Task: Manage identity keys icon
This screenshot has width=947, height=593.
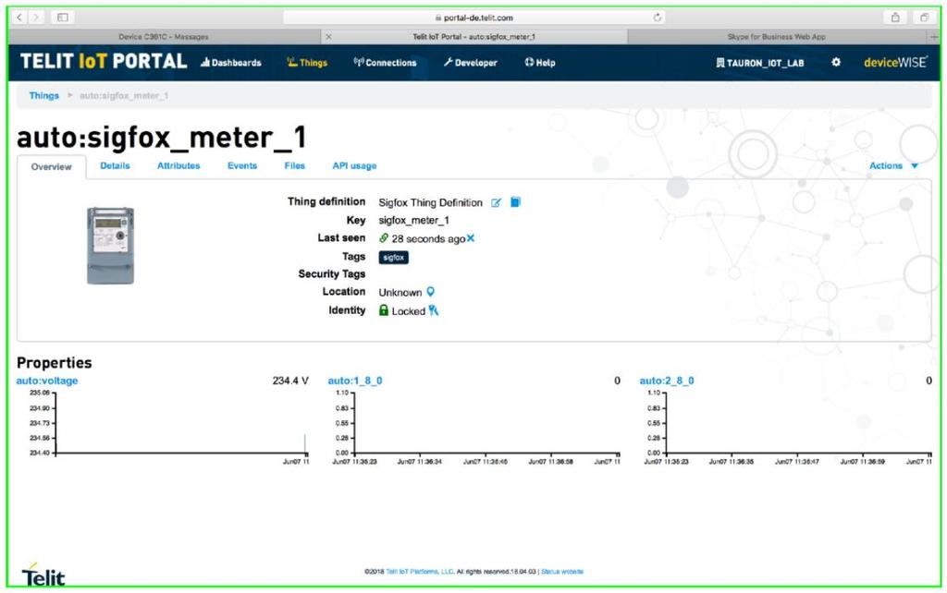Action: [434, 310]
